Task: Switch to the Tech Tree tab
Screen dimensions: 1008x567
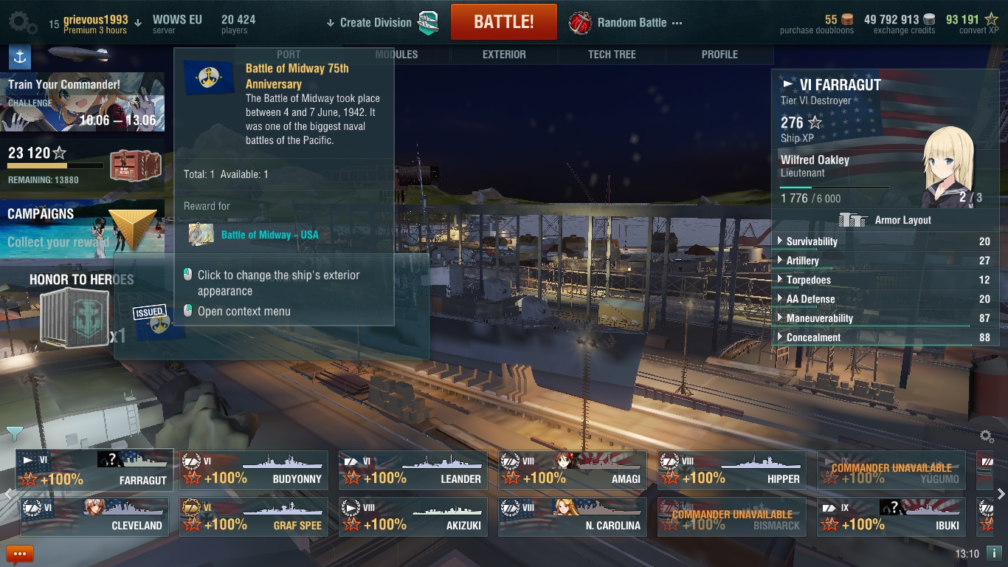Action: pos(612,54)
